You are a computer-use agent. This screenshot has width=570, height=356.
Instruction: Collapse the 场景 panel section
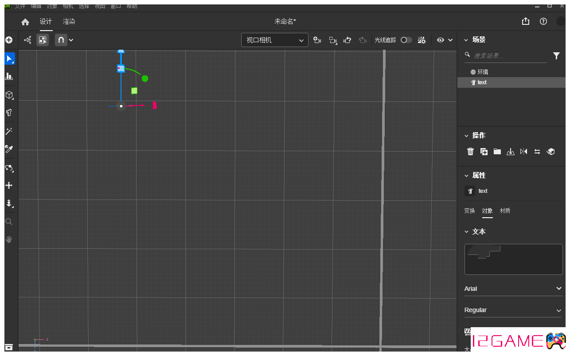(x=466, y=40)
